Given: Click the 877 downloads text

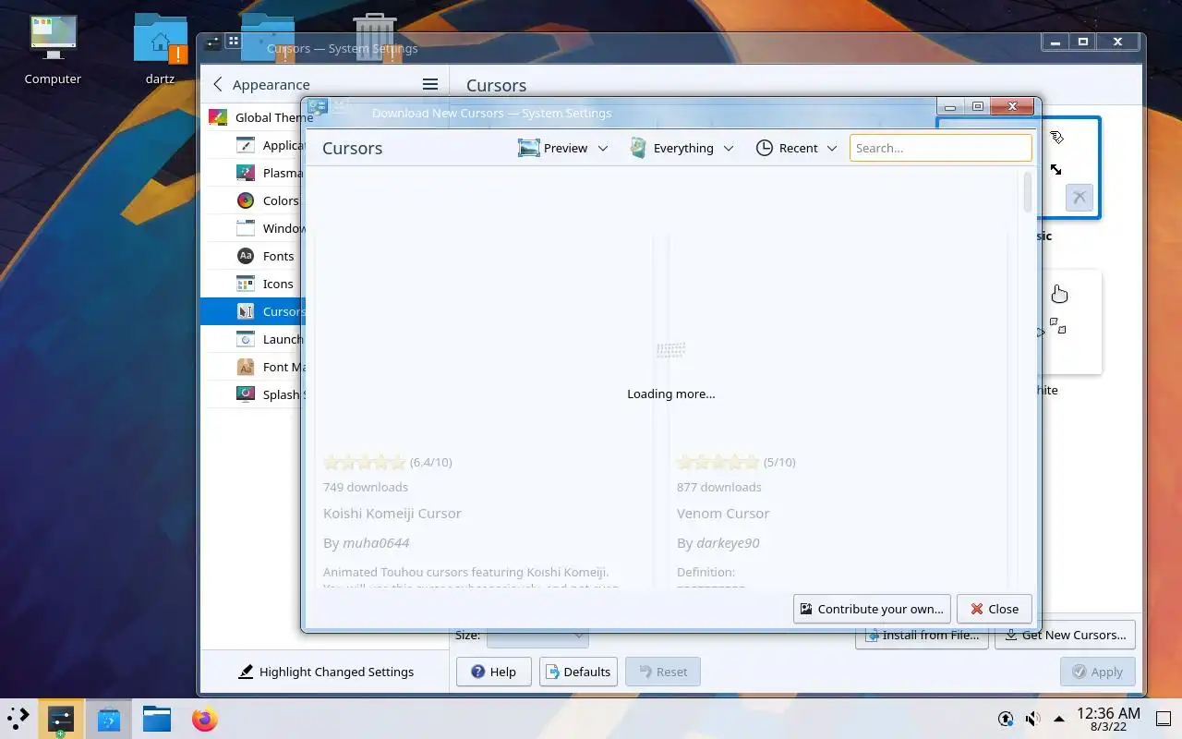Looking at the screenshot, I should [x=719, y=487].
